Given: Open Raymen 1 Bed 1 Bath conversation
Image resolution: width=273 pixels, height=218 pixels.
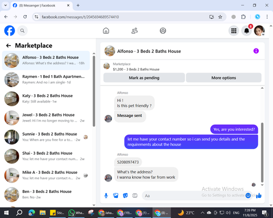Looking at the screenshot, I should click(x=46, y=80).
